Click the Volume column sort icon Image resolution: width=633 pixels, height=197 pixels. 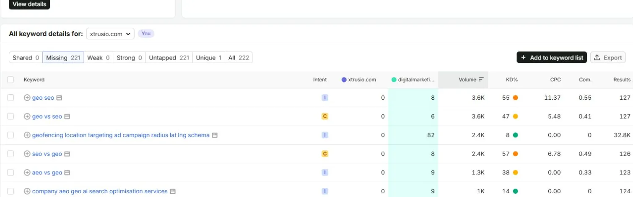tap(481, 80)
